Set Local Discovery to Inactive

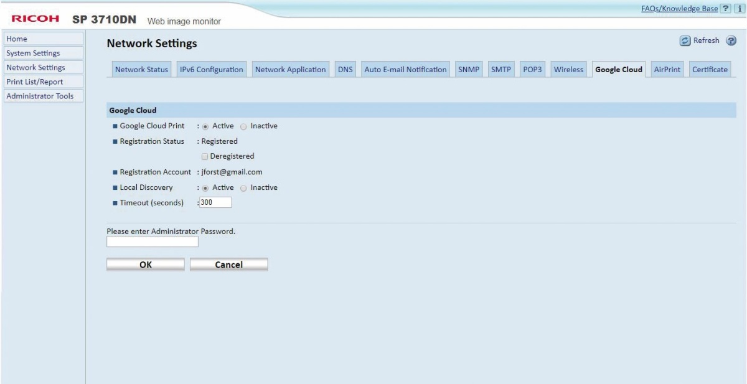click(x=243, y=187)
